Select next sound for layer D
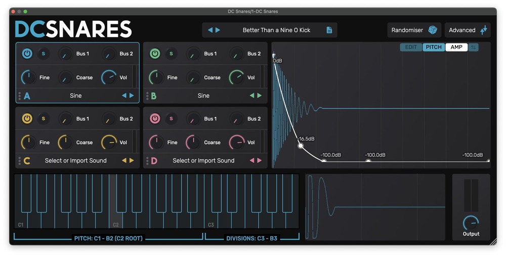 pyautogui.click(x=260, y=160)
